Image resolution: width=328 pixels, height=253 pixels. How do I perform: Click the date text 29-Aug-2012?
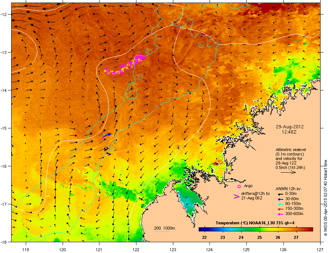click(290, 127)
